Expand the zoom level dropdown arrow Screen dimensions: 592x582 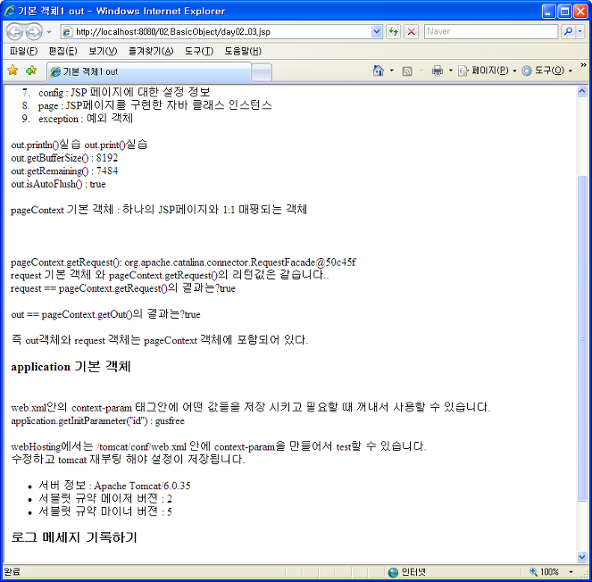(571, 572)
